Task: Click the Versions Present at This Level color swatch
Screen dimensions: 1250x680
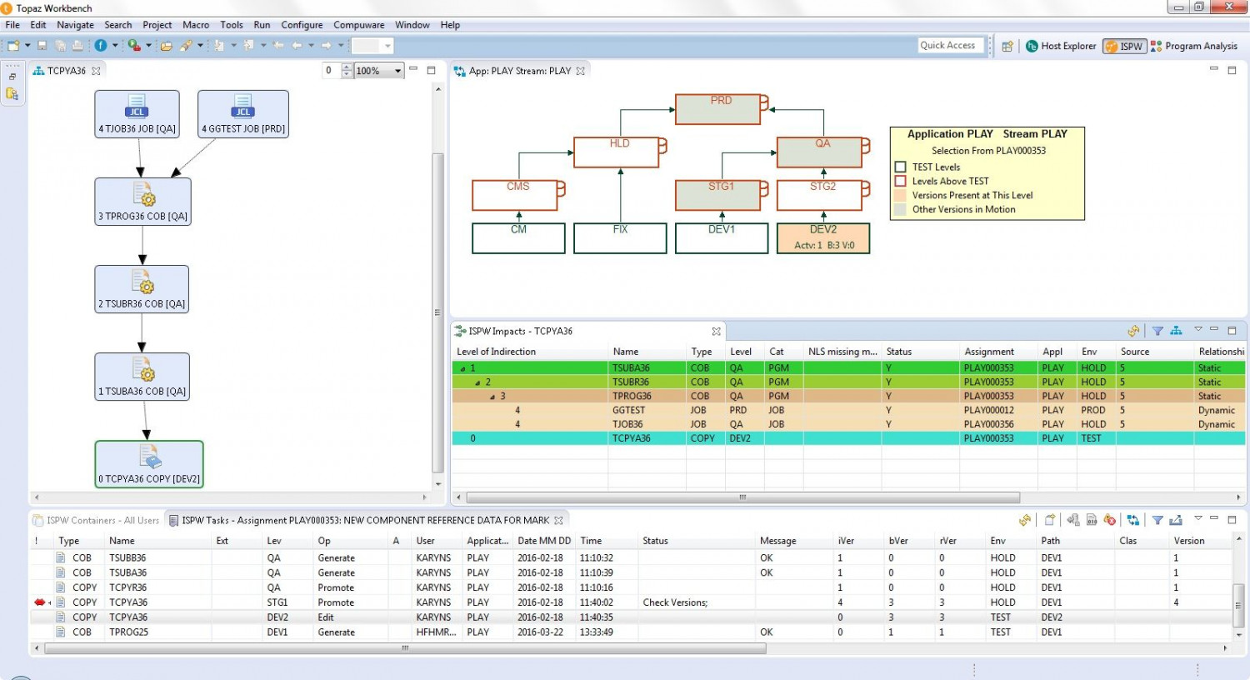Action: coord(900,195)
